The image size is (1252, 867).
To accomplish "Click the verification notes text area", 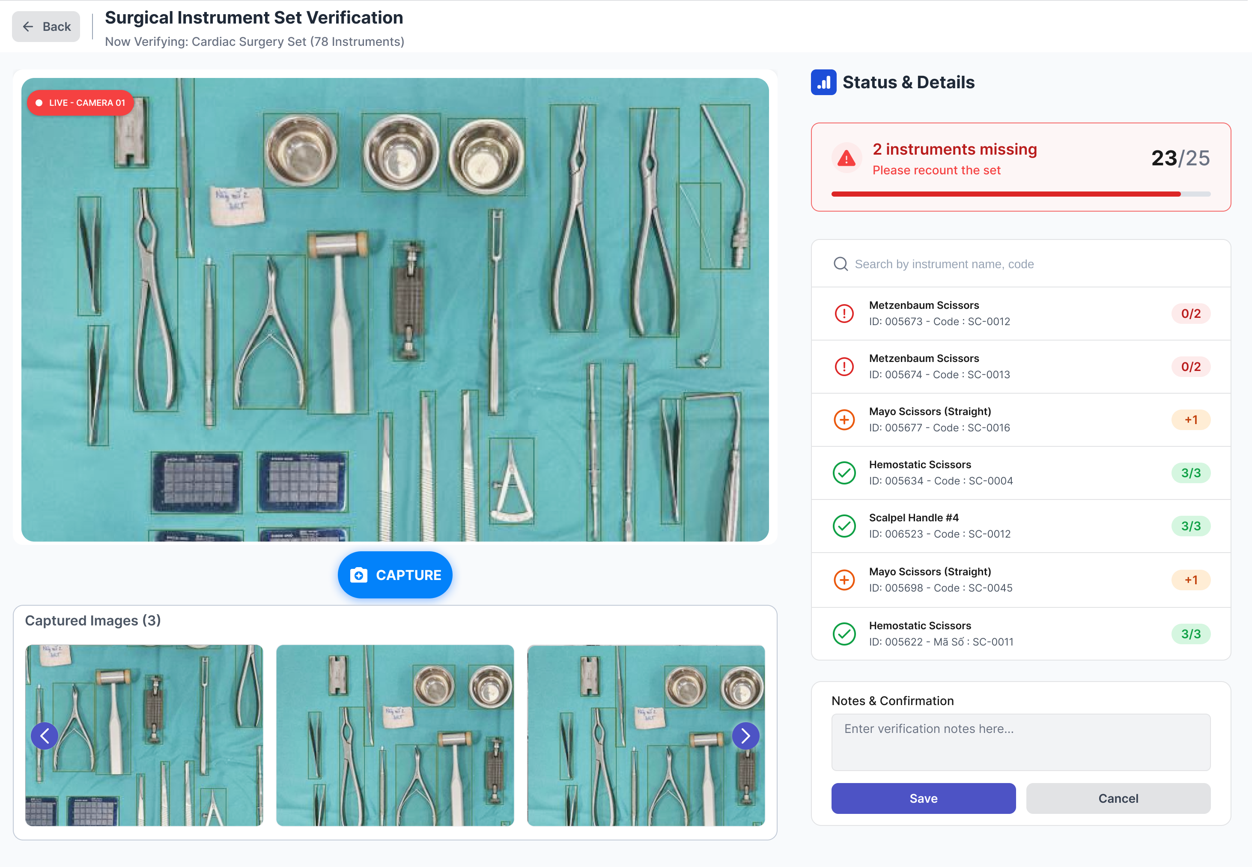I will (x=1021, y=742).
